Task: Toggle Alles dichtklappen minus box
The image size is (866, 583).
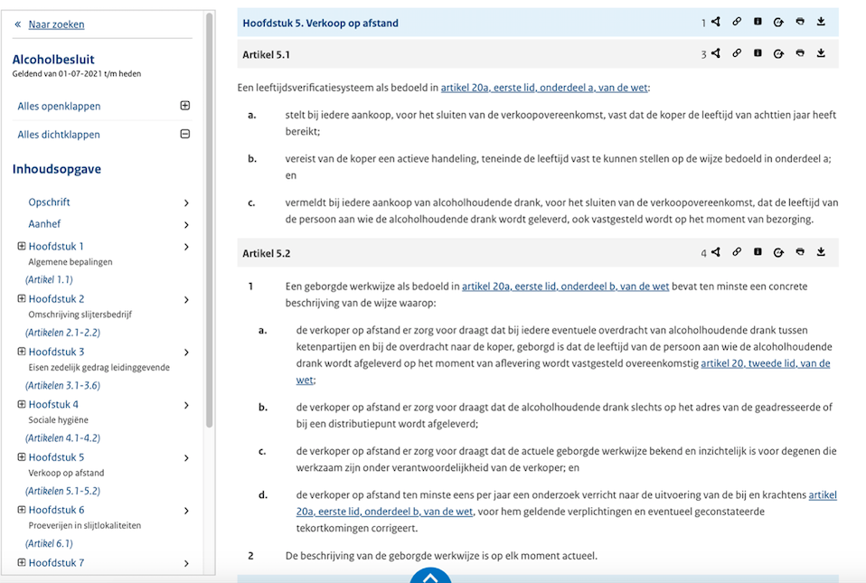Action: click(x=185, y=135)
